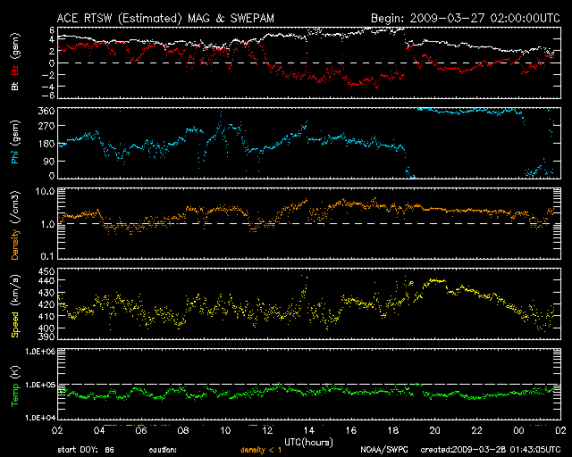Click the '04' hour tick label
This screenshot has width=572, height=457.
(x=99, y=431)
